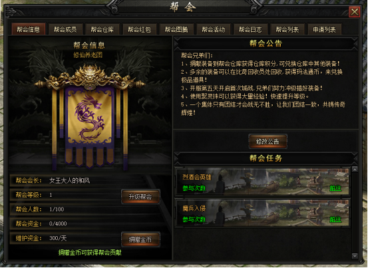Image resolution: width=368 pixels, height=268 pixels.
Task: Open the 帮会图腾 tab
Action: click(176, 29)
